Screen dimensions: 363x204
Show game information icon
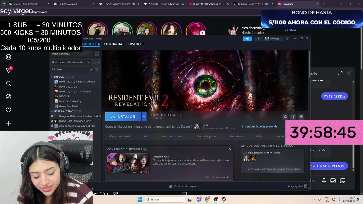tap(293, 117)
